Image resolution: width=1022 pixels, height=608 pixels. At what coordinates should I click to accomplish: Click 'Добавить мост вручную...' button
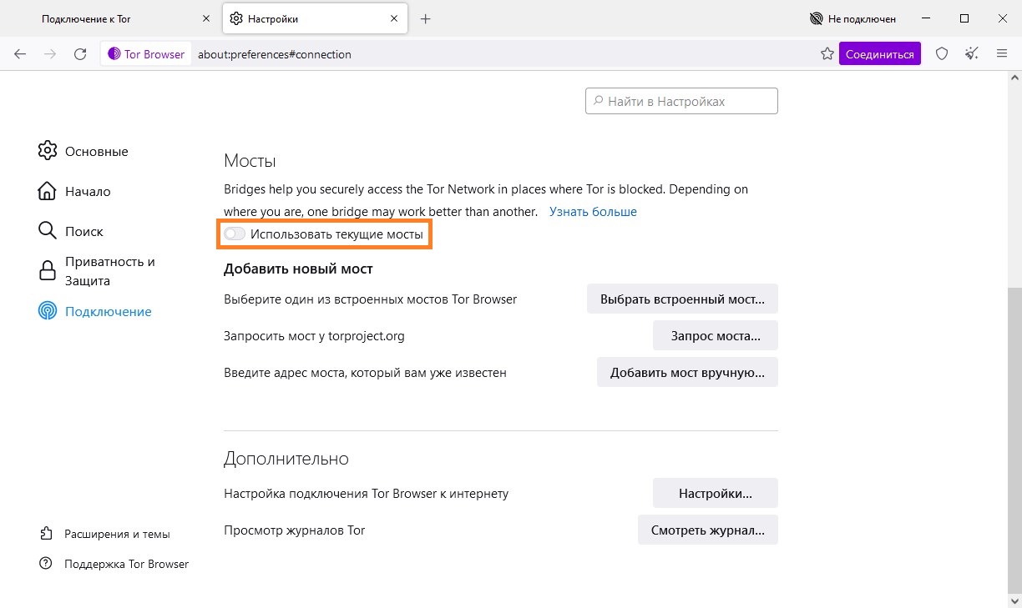(687, 372)
